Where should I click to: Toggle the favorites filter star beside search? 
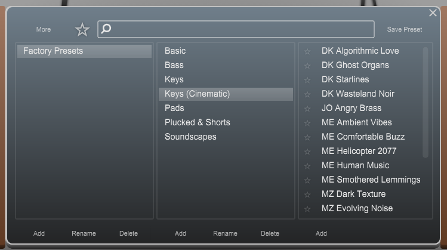click(82, 29)
